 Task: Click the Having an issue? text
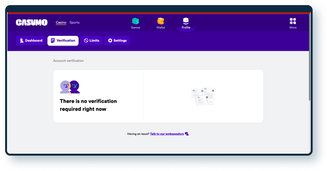coord(138,134)
